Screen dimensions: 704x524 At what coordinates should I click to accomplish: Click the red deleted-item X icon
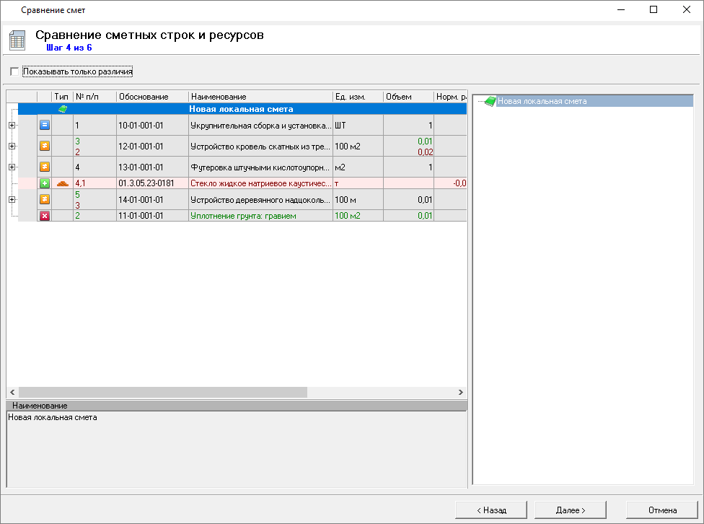(44, 216)
